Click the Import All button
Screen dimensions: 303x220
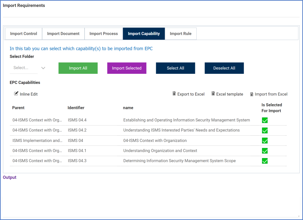(x=78, y=68)
